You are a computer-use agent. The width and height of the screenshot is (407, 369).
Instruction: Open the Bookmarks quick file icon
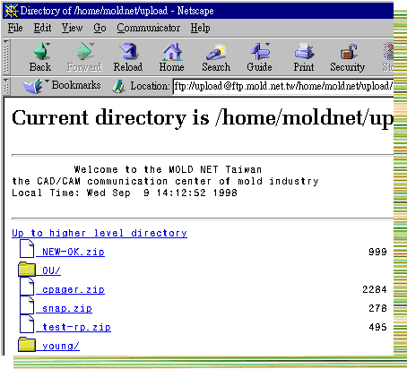point(33,86)
